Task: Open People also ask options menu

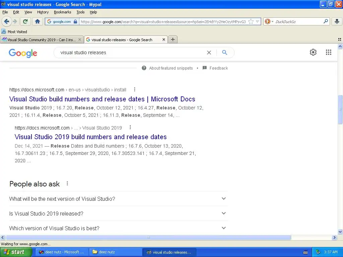Action: (67, 184)
